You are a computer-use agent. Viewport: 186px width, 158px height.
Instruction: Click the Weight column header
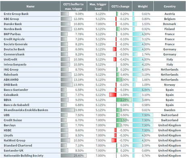click(143, 6)
